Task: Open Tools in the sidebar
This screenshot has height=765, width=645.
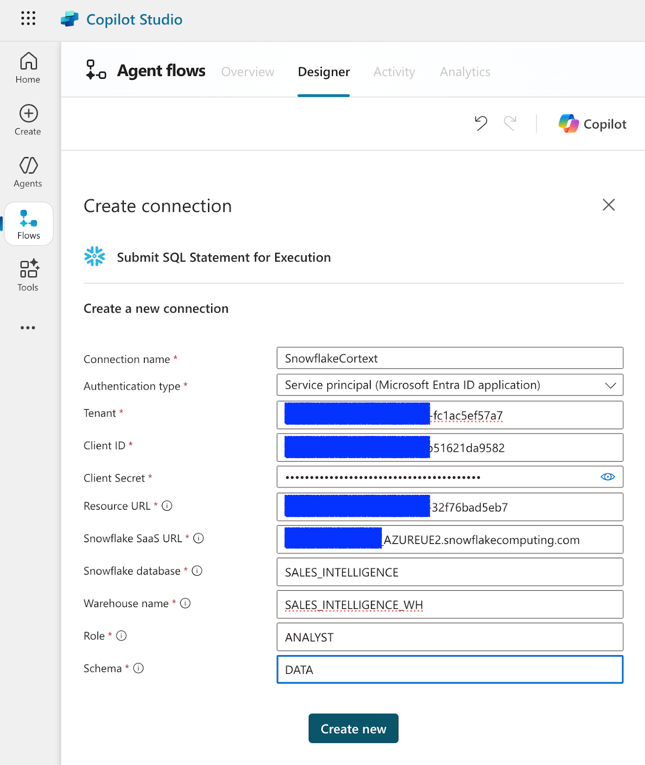Action: click(28, 275)
